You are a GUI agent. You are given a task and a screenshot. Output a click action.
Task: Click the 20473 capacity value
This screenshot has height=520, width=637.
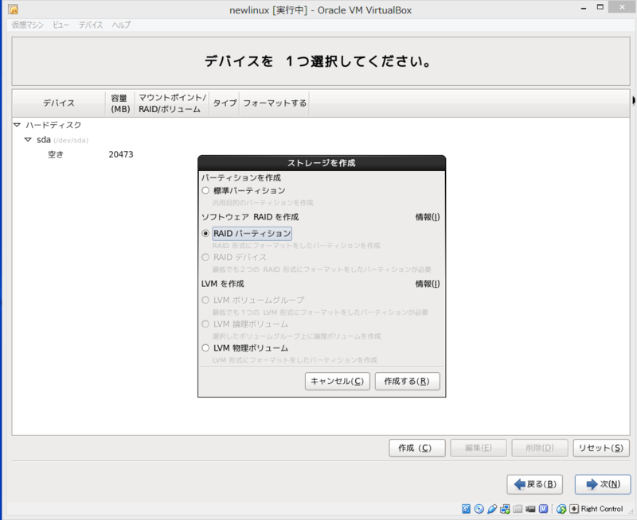pyautogui.click(x=121, y=154)
